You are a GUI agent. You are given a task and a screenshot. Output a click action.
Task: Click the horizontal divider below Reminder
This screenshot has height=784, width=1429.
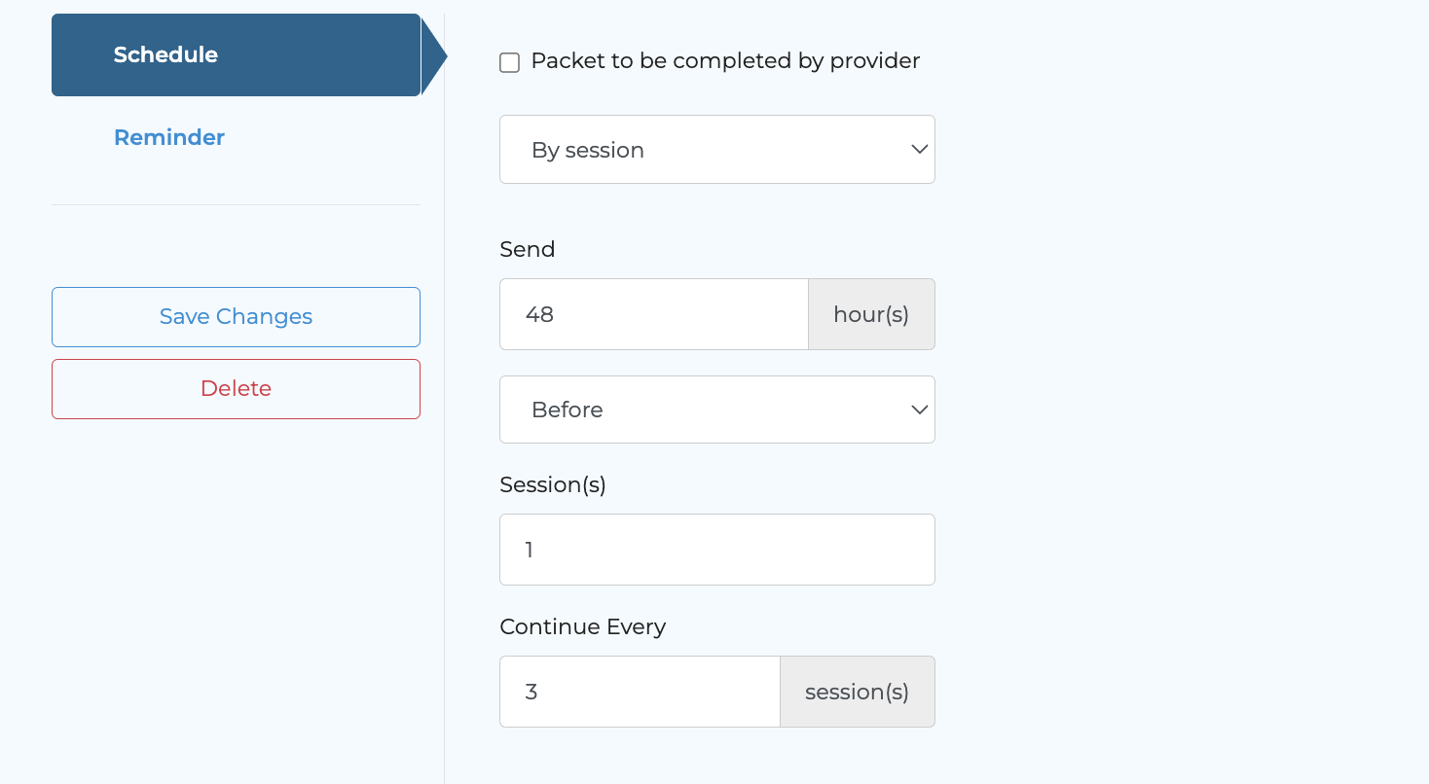tap(236, 205)
